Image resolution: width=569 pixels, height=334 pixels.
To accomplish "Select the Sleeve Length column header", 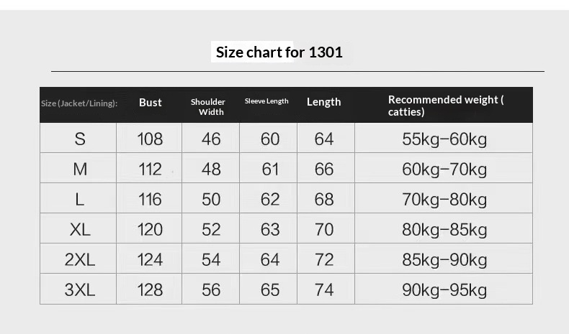I will (266, 101).
